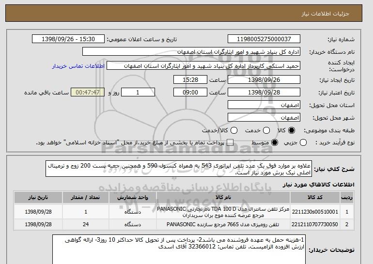Screen dimensions: 373x264
Task: Click the delivery city field اصفهان
Action: 264,118
